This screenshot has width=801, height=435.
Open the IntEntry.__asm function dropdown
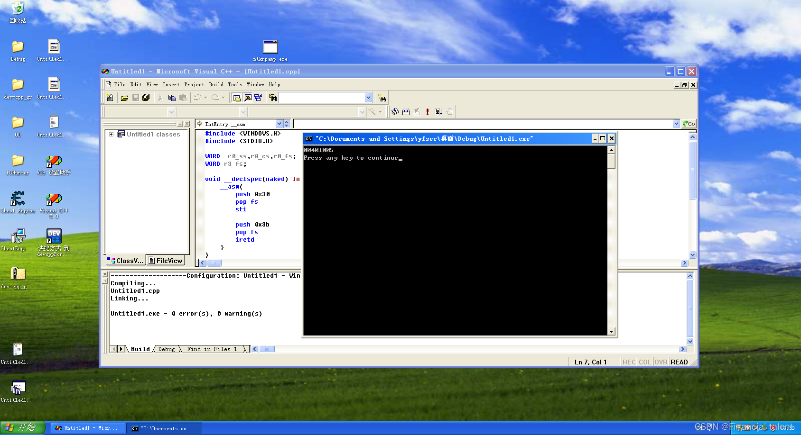point(279,124)
